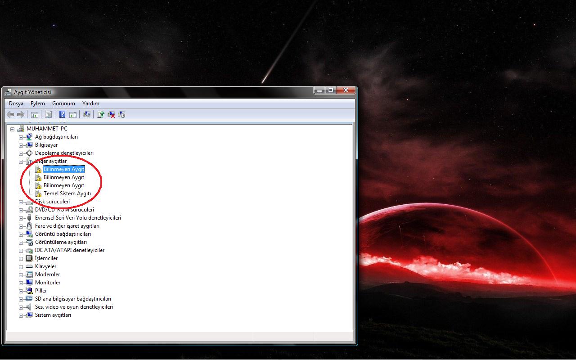Screen dimensions: 576x360
Task: Select the Modemler modem icon
Action: 29,274
